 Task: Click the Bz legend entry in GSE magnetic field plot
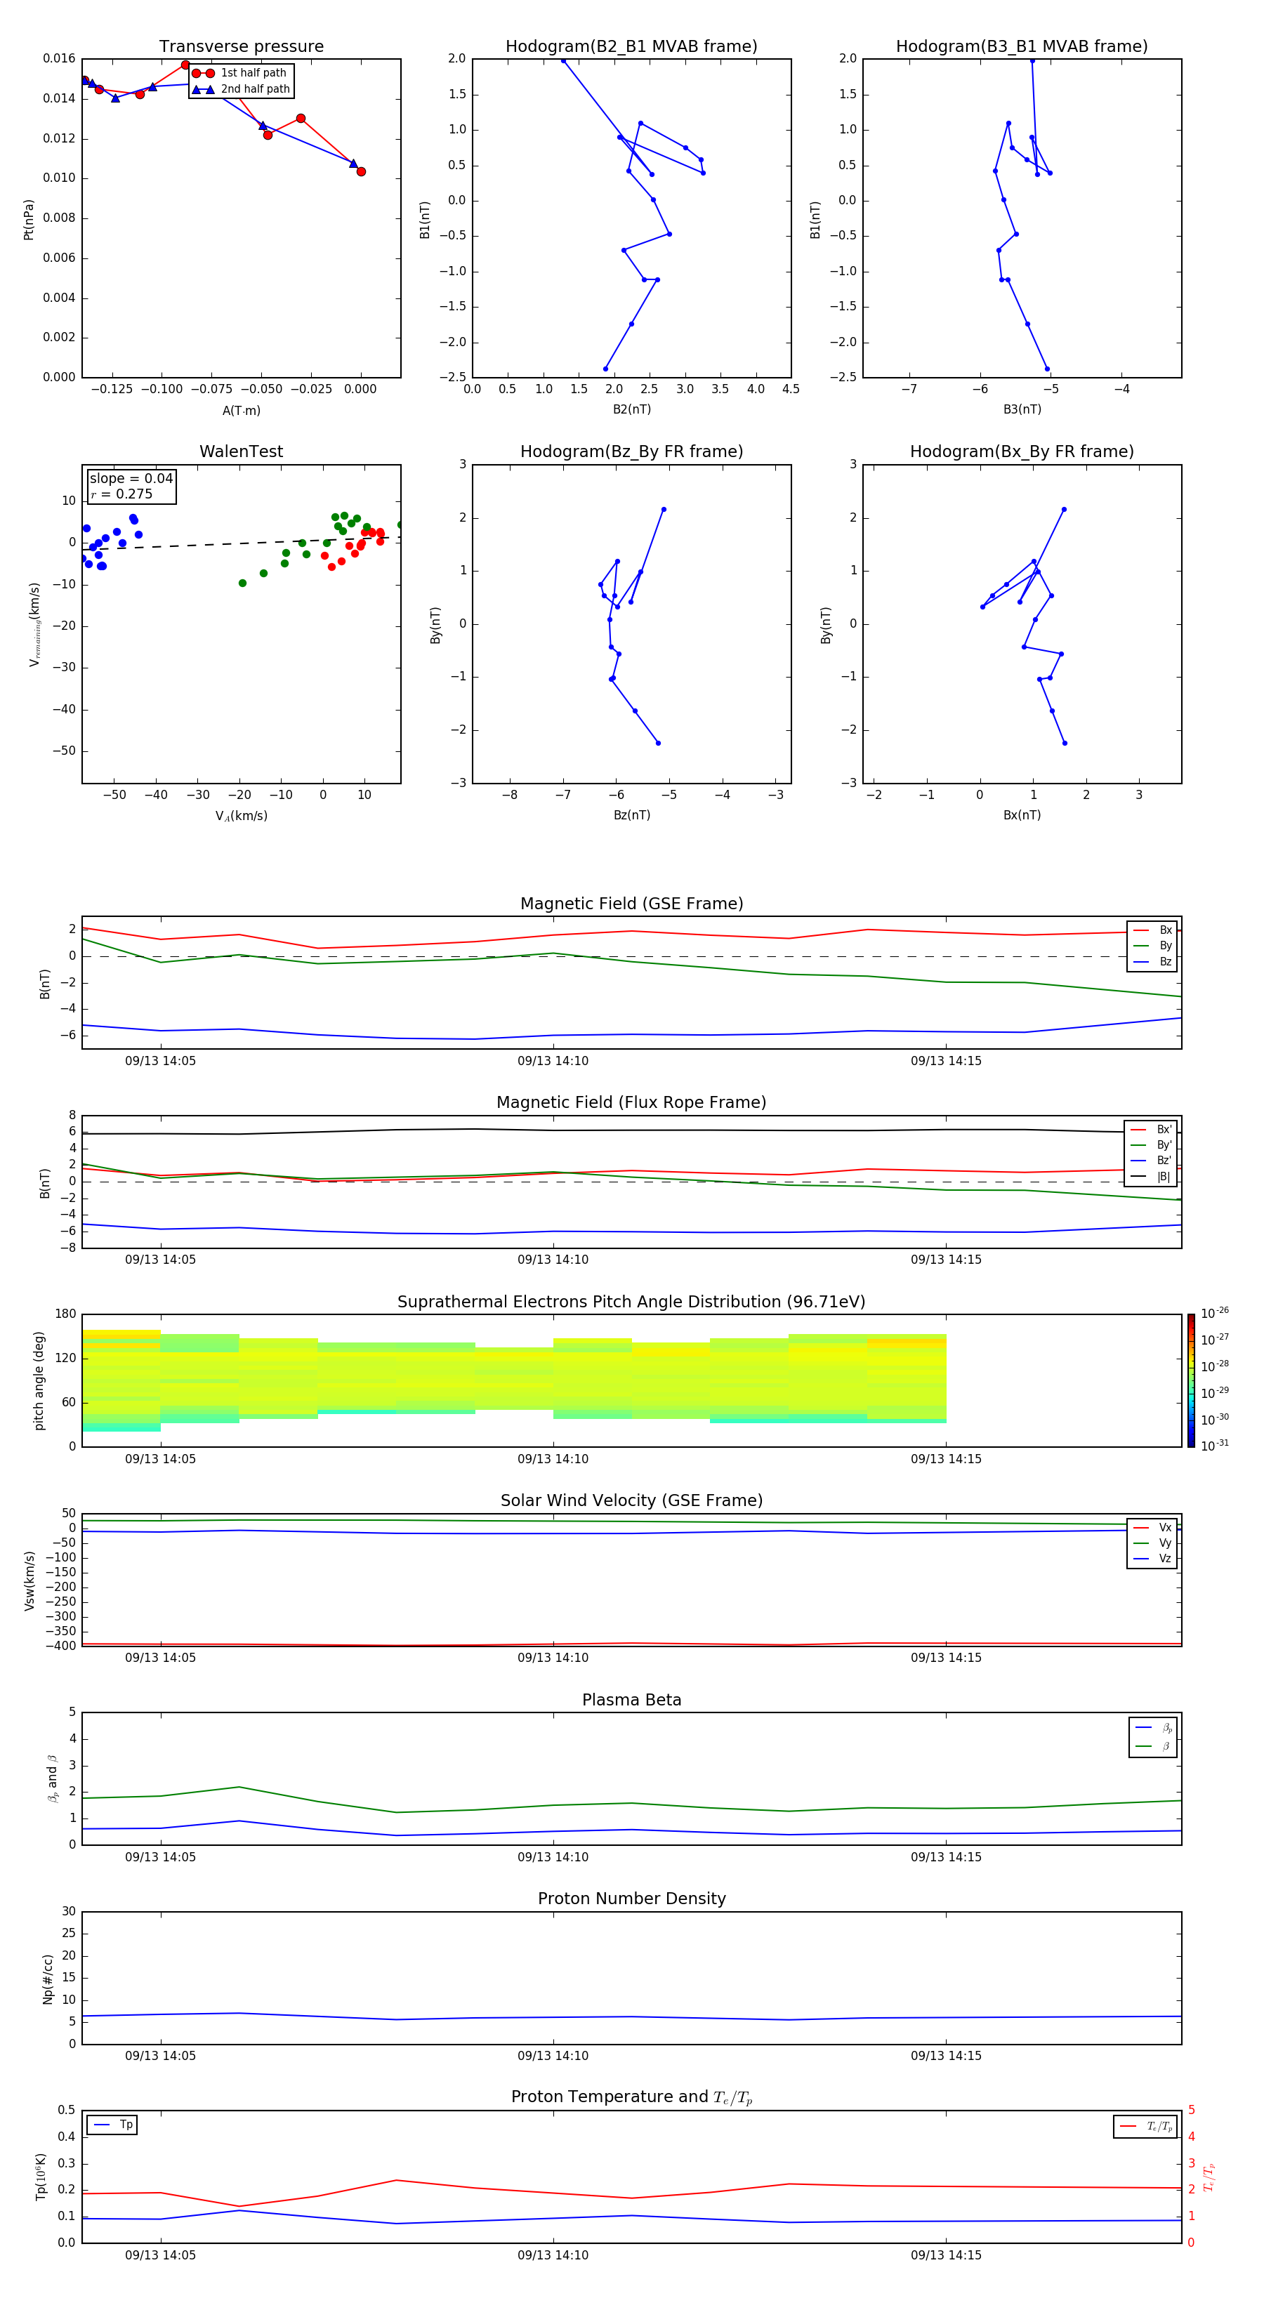coord(1152,961)
